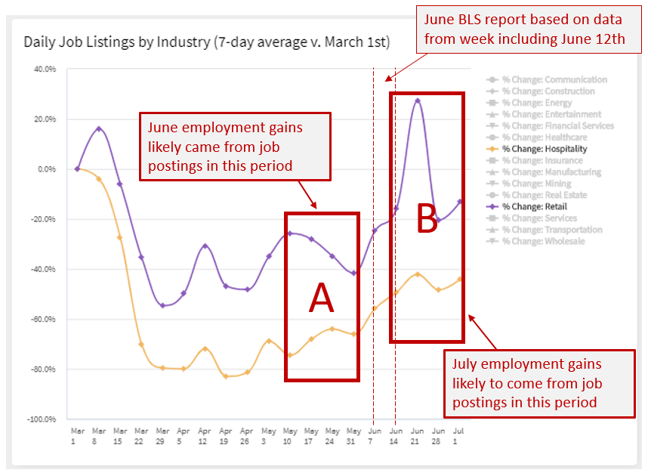Turn on the Wholesale legend entry

click(x=543, y=241)
